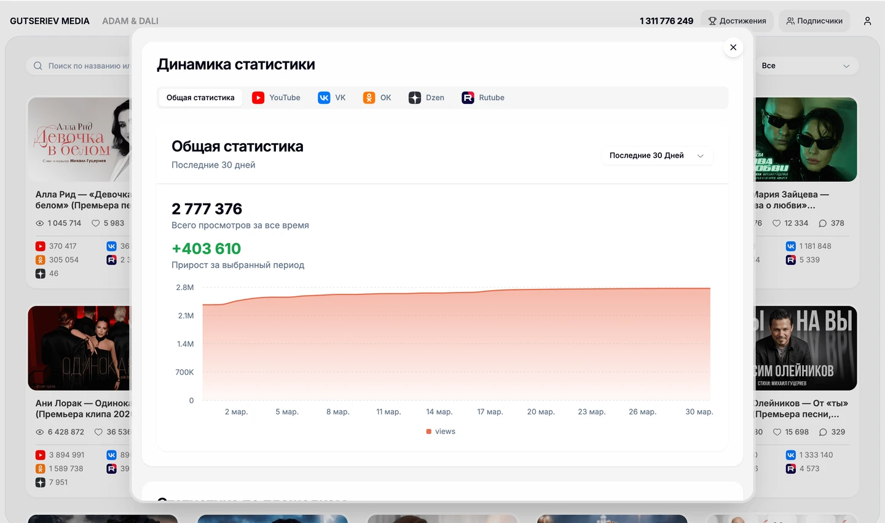This screenshot has width=885, height=523.
Task: Click the people icon in Подписчики
Action: pos(790,21)
